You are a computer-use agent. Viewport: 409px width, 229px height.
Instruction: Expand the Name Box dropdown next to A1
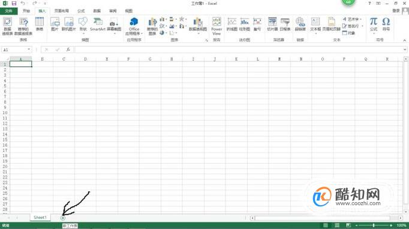point(29,50)
